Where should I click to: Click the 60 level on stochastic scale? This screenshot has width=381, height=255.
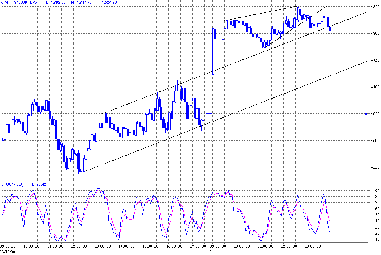(x=377, y=209)
